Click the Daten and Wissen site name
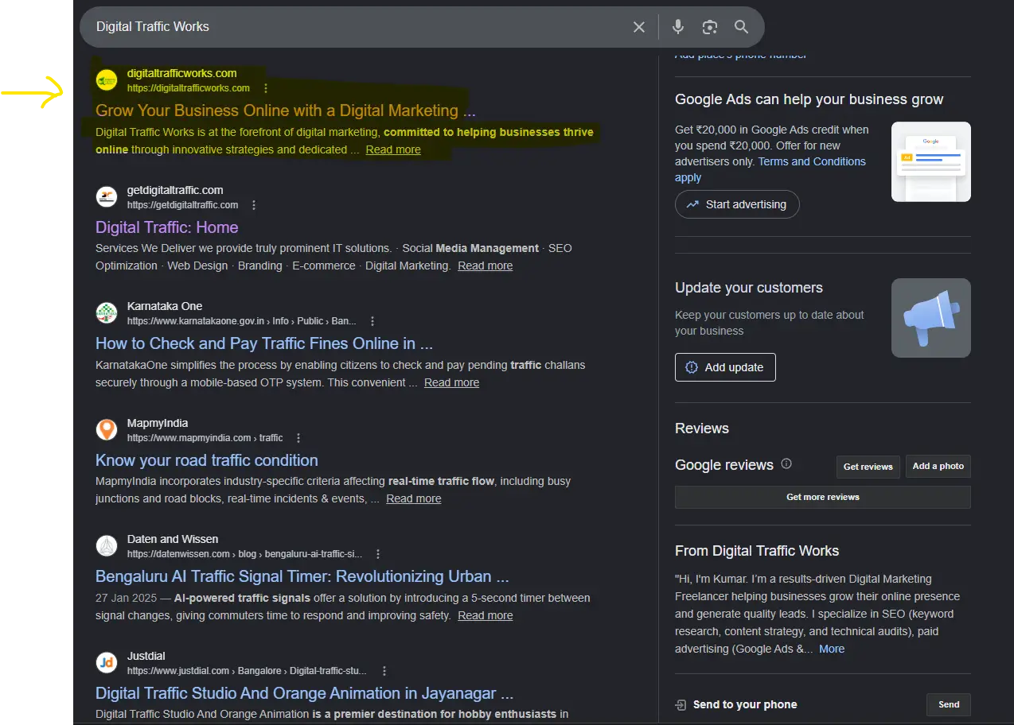 pyautogui.click(x=173, y=539)
